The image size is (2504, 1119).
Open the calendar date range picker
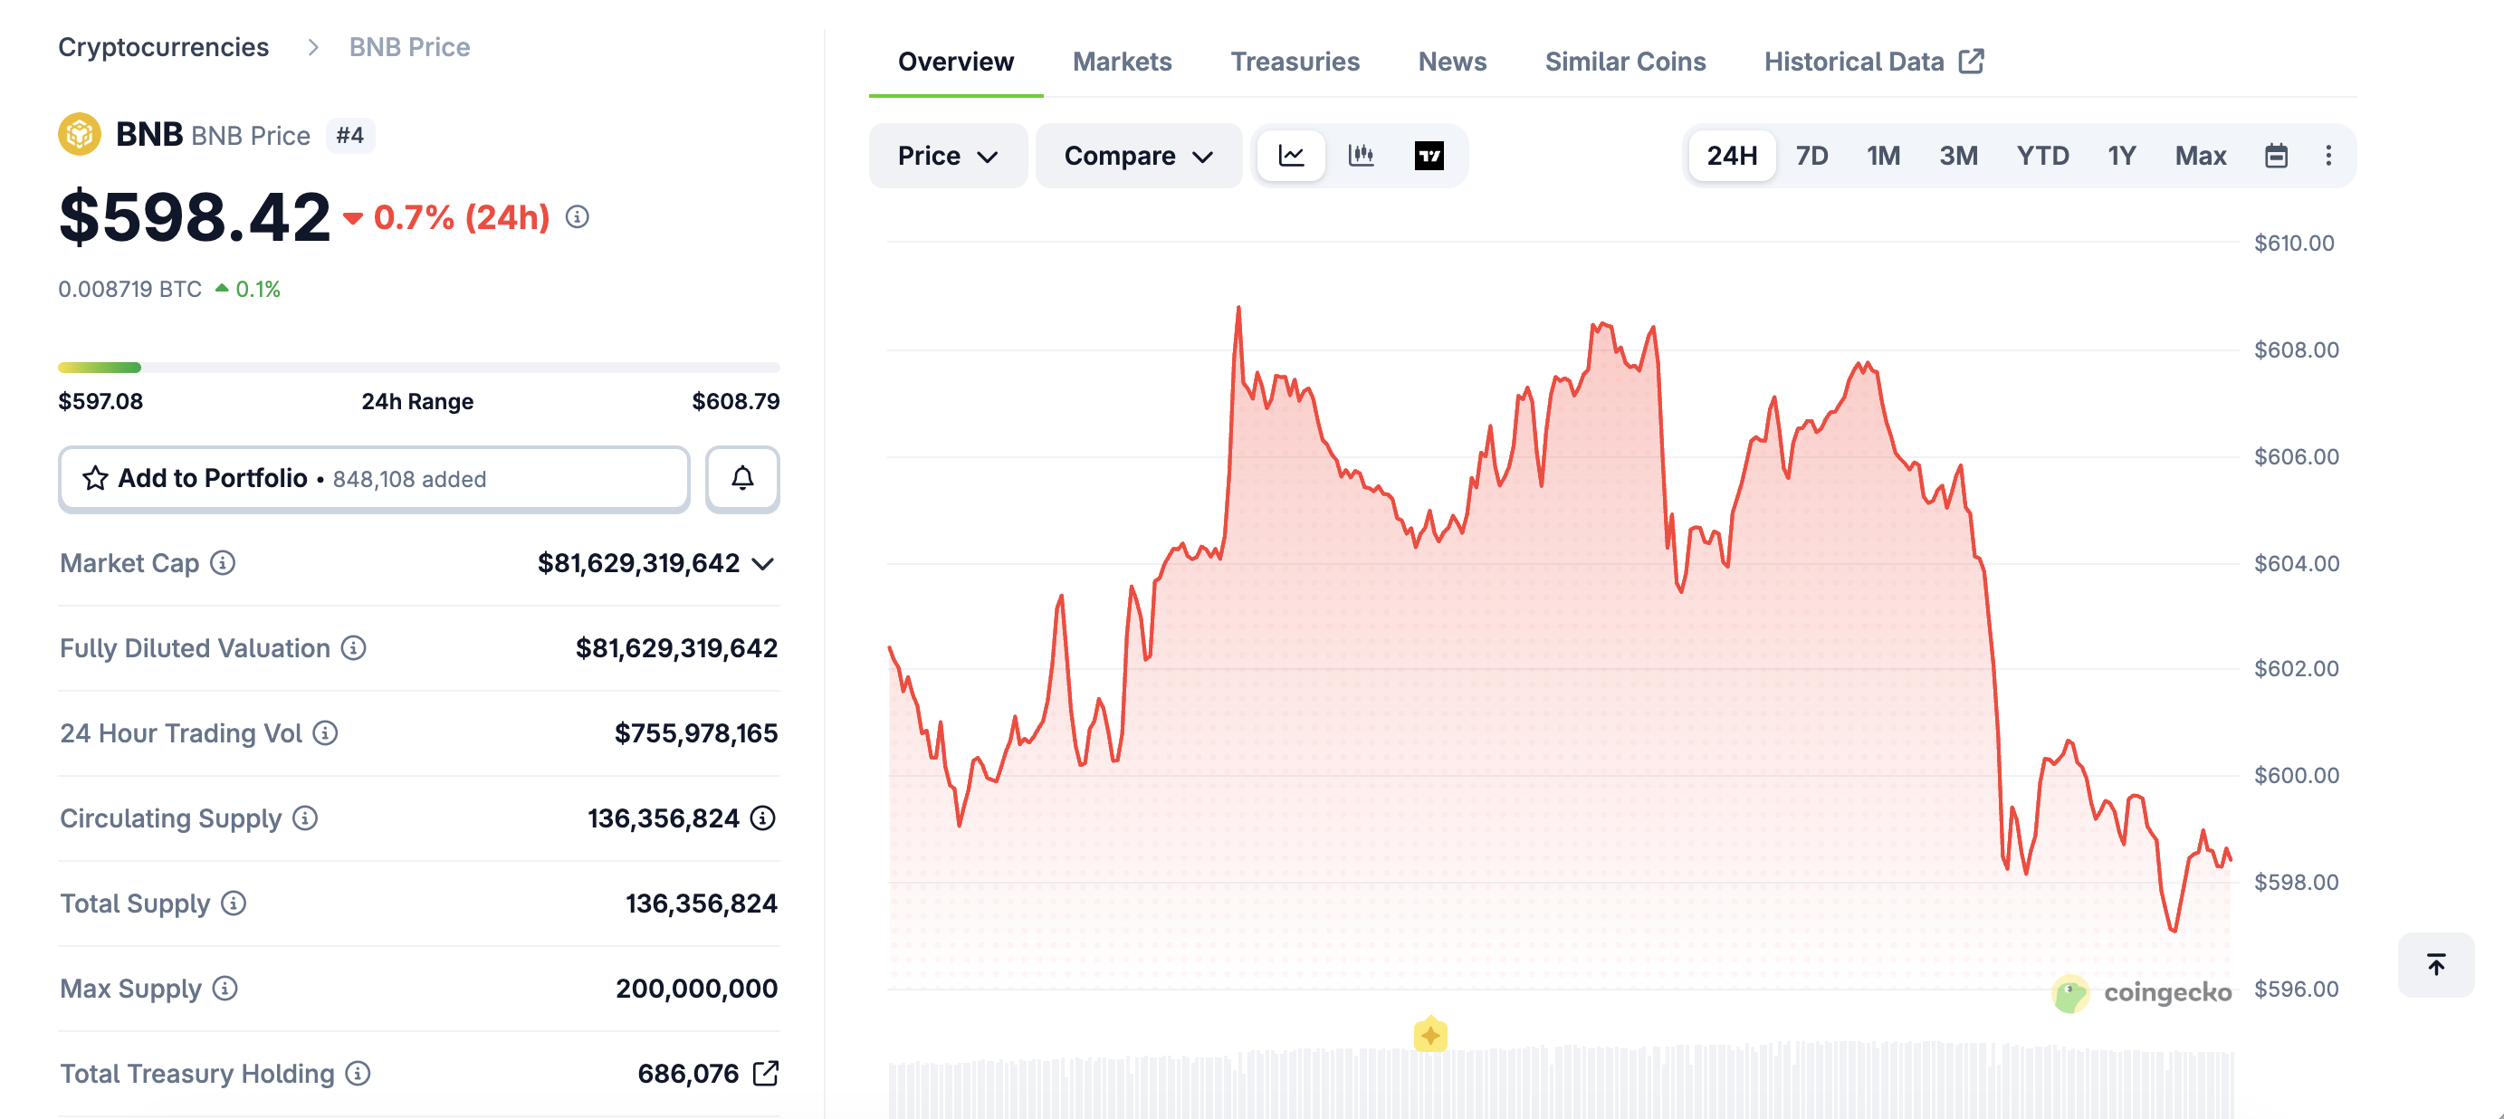pyautogui.click(x=2279, y=155)
